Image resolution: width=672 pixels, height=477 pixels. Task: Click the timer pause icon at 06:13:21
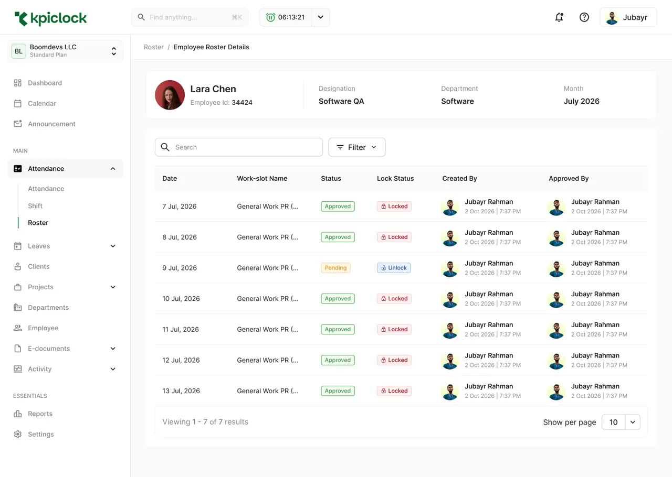270,17
